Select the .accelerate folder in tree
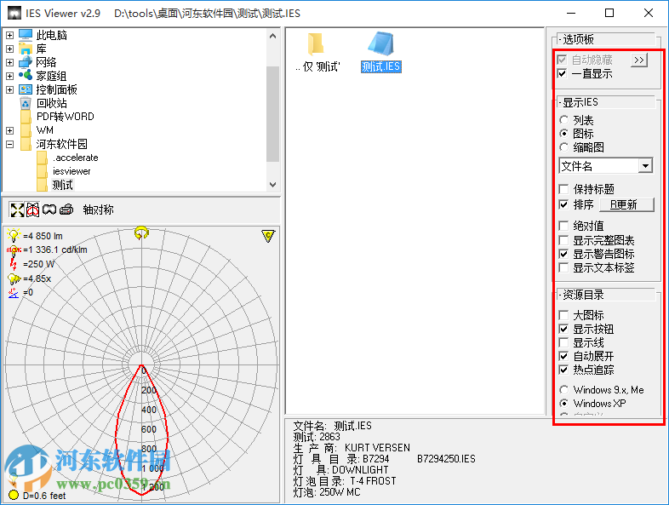 (x=76, y=158)
